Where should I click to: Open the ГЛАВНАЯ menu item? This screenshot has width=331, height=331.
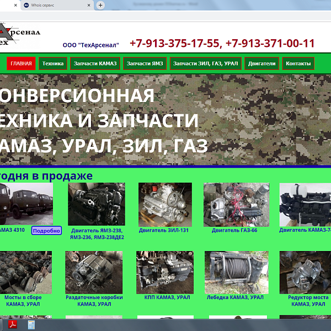point(21,63)
